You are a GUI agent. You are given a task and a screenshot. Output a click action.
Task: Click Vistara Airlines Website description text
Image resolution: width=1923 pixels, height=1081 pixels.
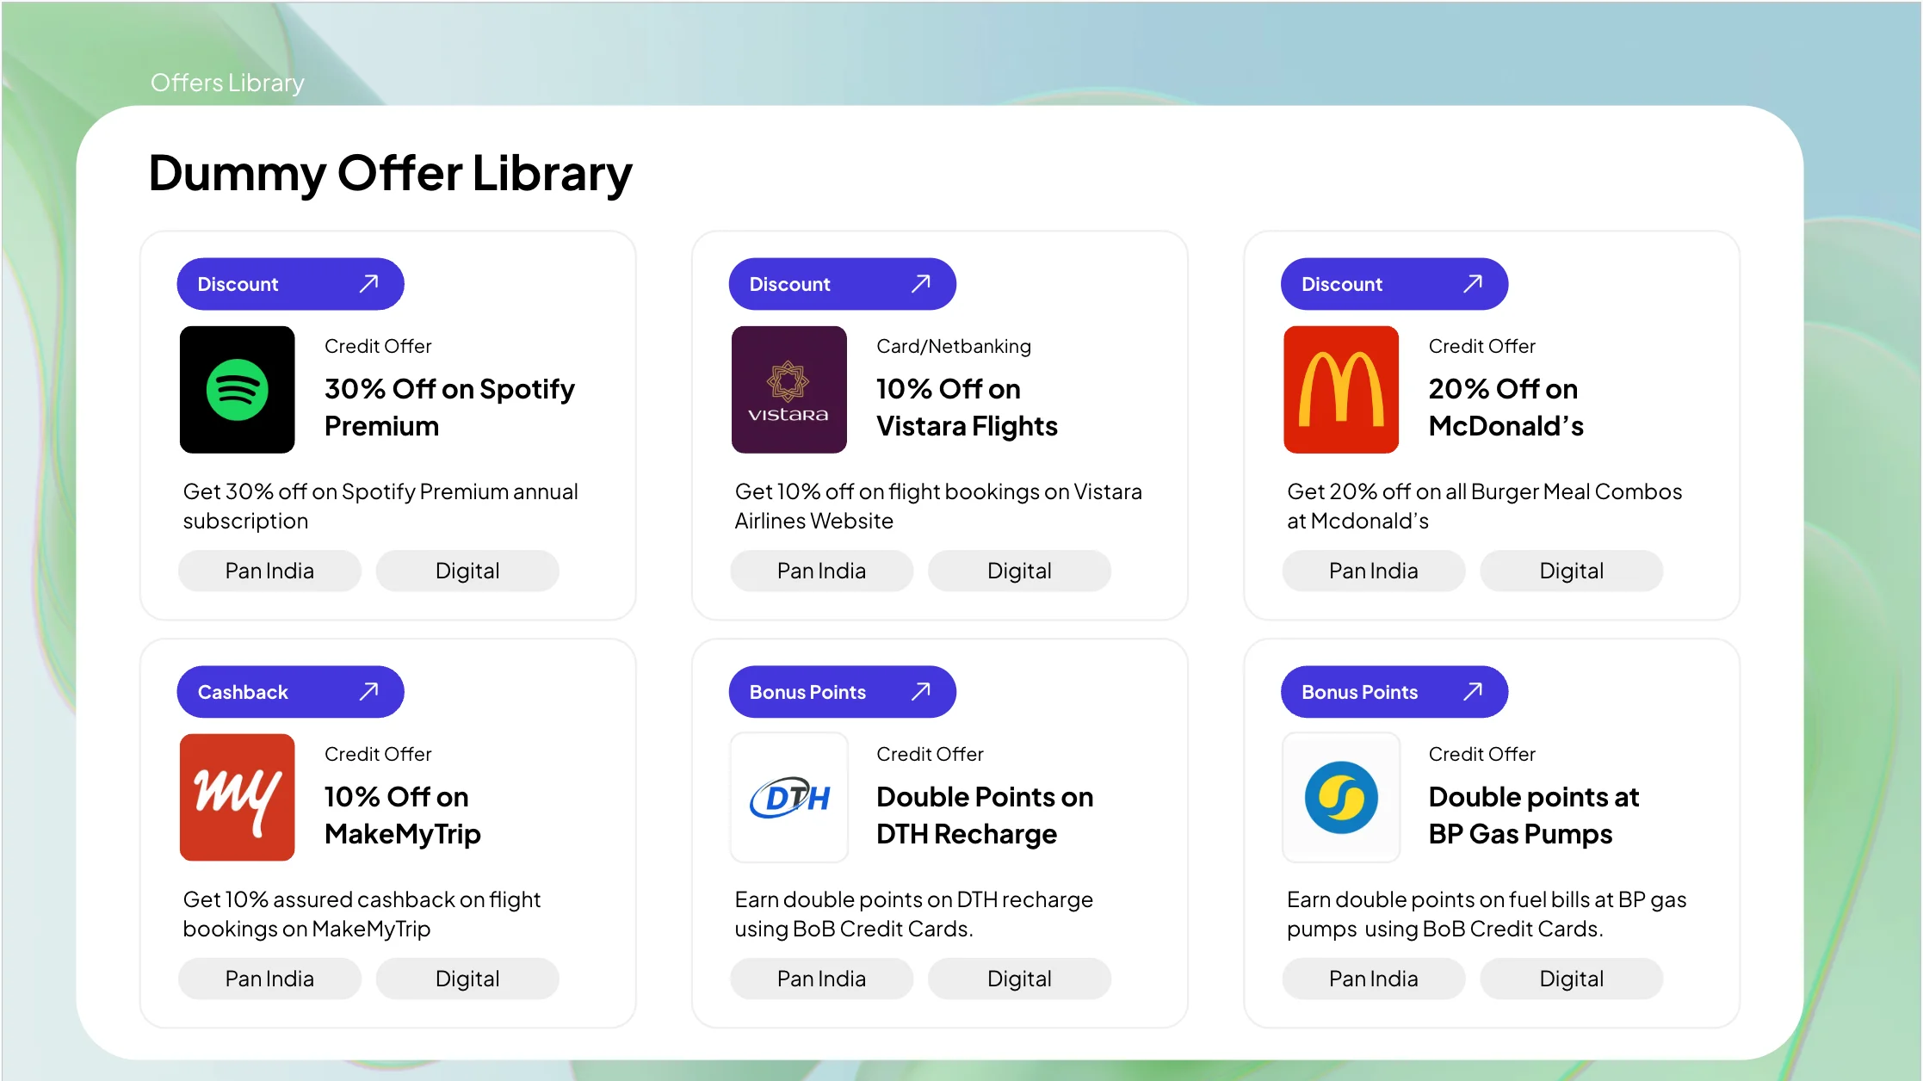point(938,506)
